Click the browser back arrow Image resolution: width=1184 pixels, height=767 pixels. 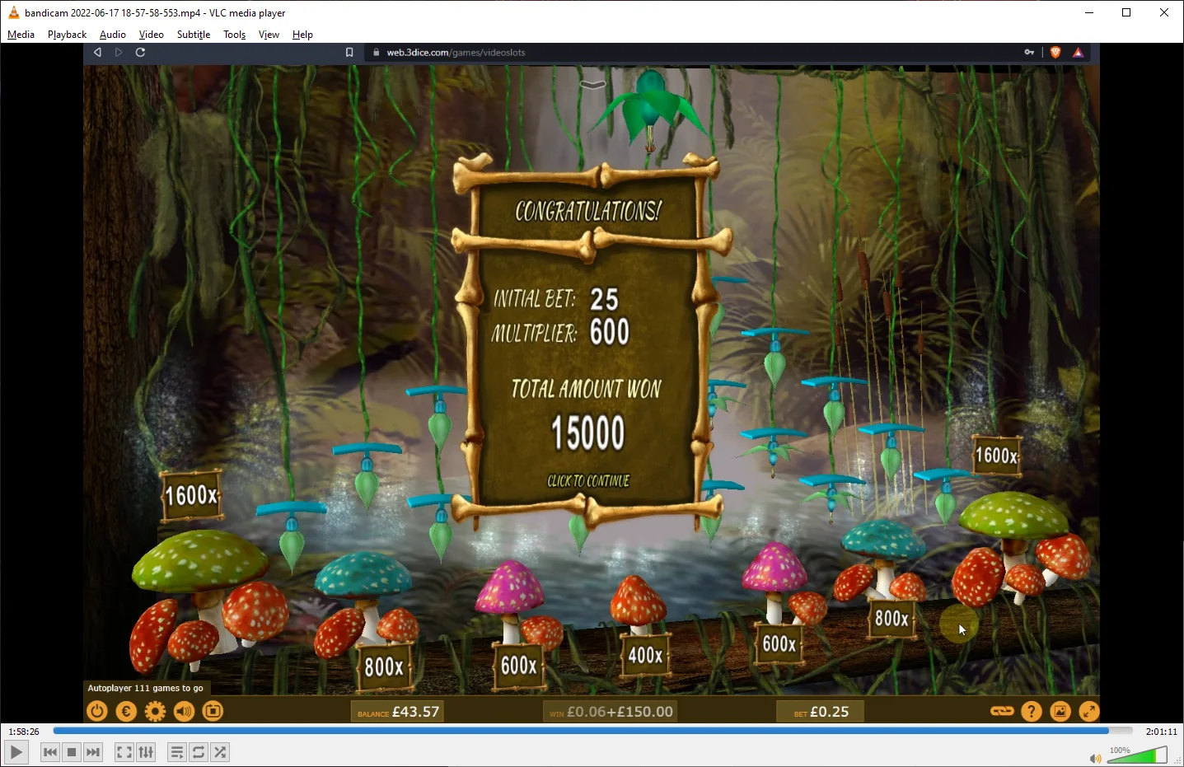(97, 52)
